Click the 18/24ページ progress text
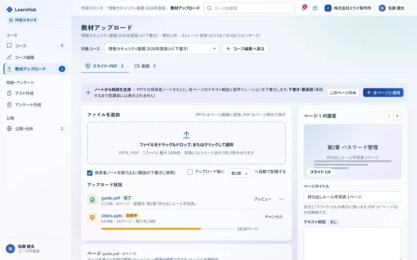This screenshot has width=417, height=260. (x=248, y=229)
